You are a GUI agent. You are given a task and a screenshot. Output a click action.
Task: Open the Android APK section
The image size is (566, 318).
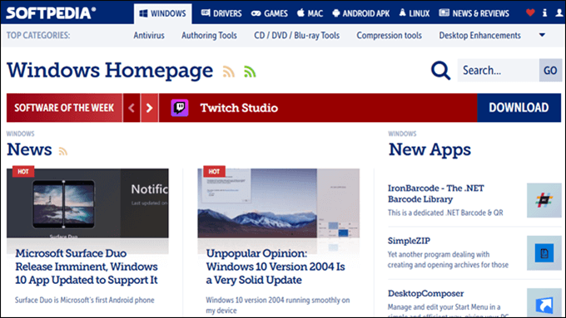pos(361,13)
